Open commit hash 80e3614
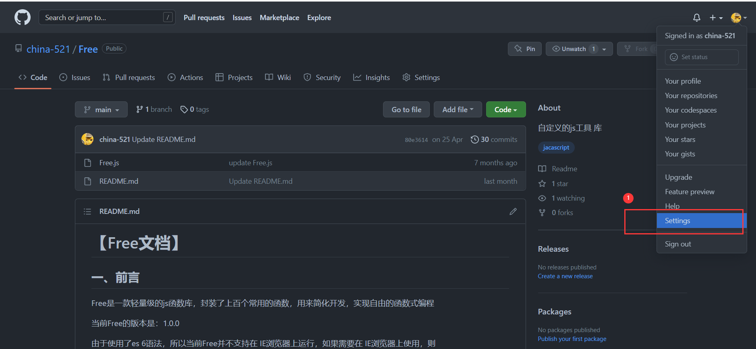Screen dimensions: 756x349 pyautogui.click(x=416, y=140)
